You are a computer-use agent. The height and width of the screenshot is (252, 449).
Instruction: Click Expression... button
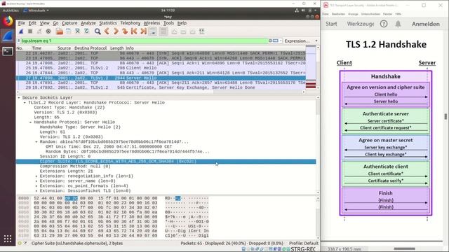pyautogui.click(x=297, y=41)
